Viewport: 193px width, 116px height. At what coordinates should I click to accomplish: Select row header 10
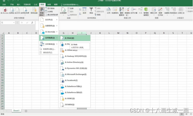click(x=2, y=59)
